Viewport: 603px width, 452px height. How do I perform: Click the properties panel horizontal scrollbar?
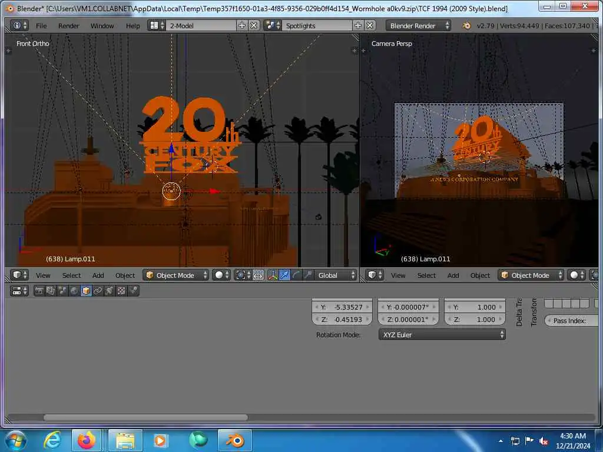pyautogui.click(x=146, y=417)
